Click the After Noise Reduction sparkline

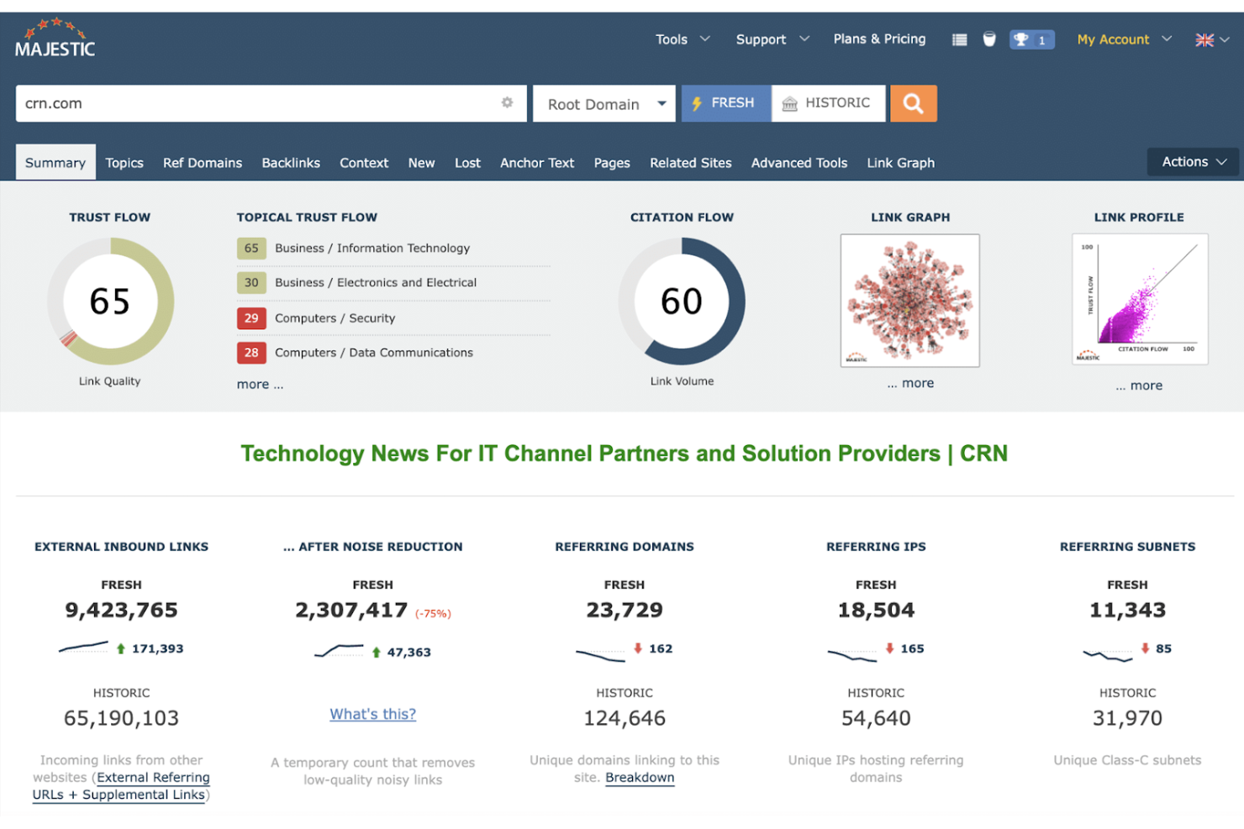click(339, 651)
